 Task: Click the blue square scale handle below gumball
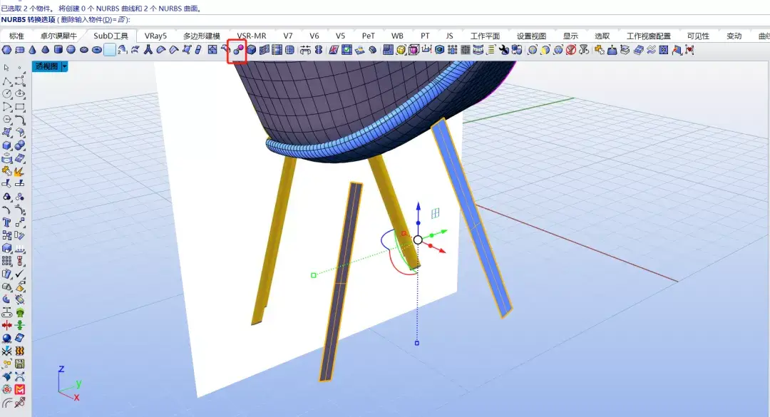[417, 343]
